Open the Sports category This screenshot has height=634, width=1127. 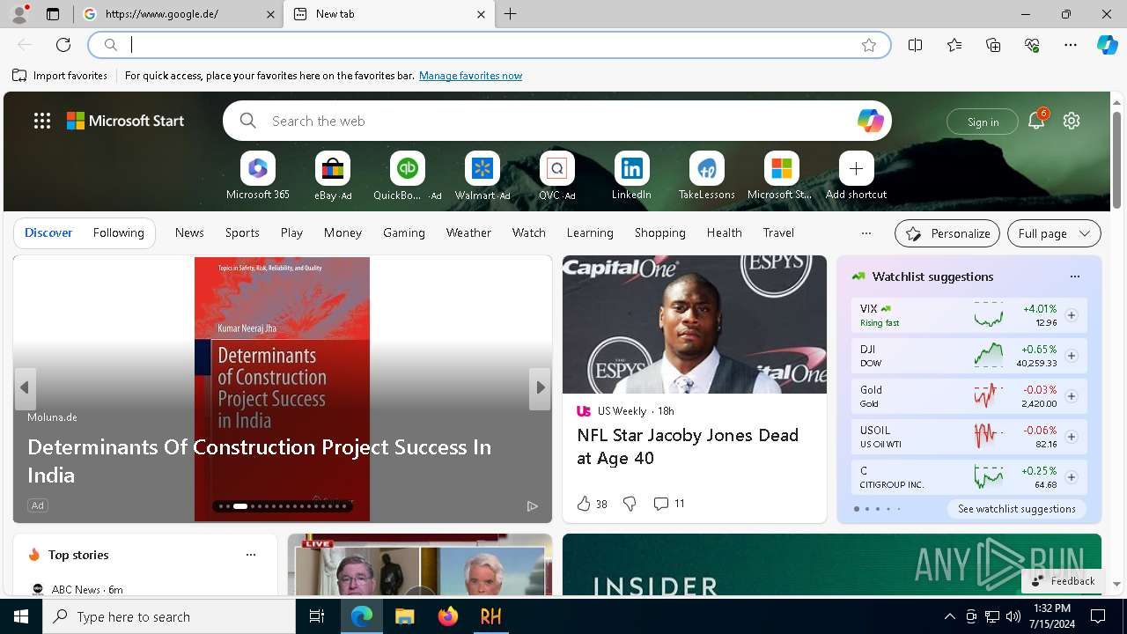[x=242, y=232]
